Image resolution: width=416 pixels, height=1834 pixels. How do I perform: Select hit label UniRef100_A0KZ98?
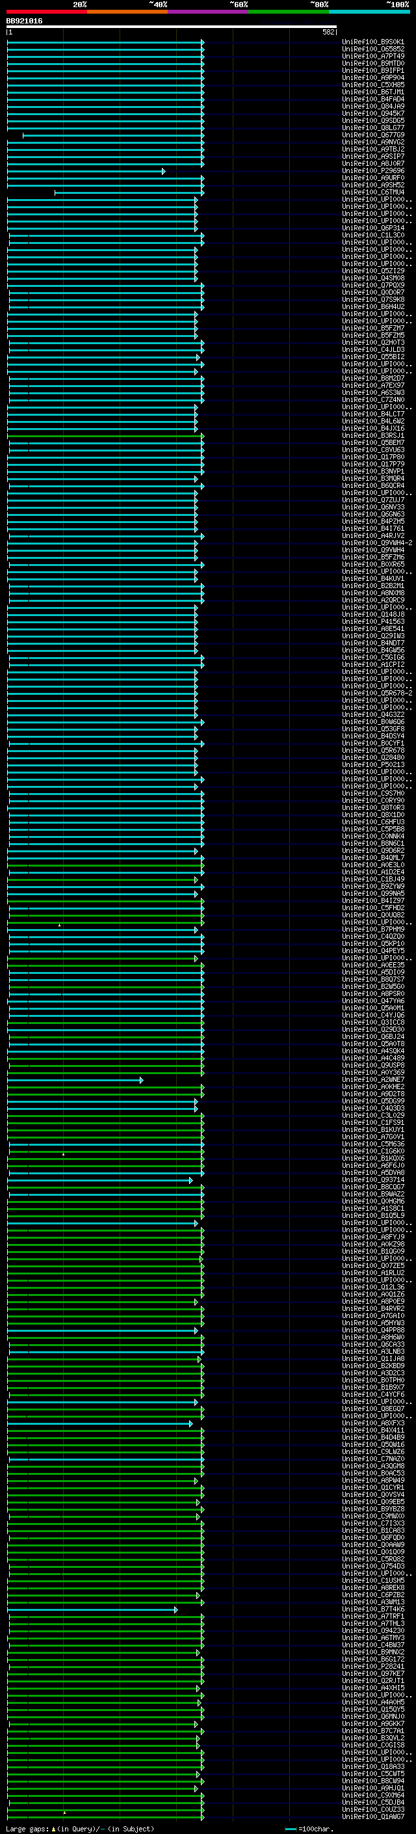(x=372, y=1245)
